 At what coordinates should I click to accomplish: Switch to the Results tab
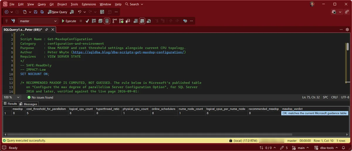10,104
